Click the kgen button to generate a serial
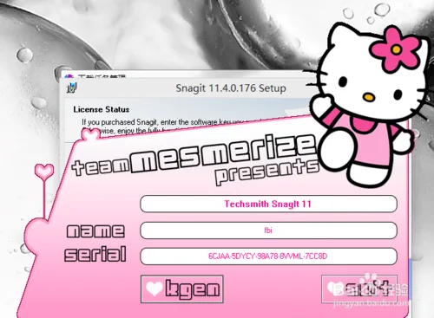The width and height of the screenshot is (434, 318). coord(182,289)
